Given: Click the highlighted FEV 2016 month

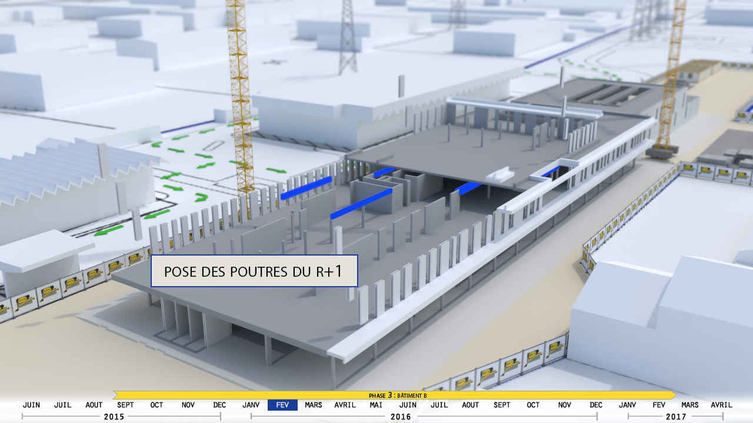Looking at the screenshot, I should 282,405.
